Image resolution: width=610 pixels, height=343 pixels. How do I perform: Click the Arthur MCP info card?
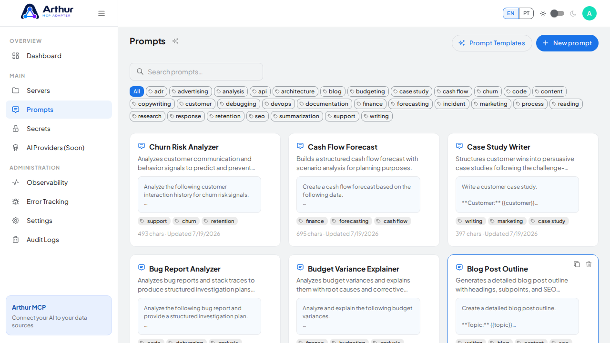click(x=59, y=315)
